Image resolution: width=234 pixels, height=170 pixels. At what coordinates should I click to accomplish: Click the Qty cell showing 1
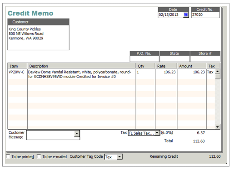coord(145,74)
